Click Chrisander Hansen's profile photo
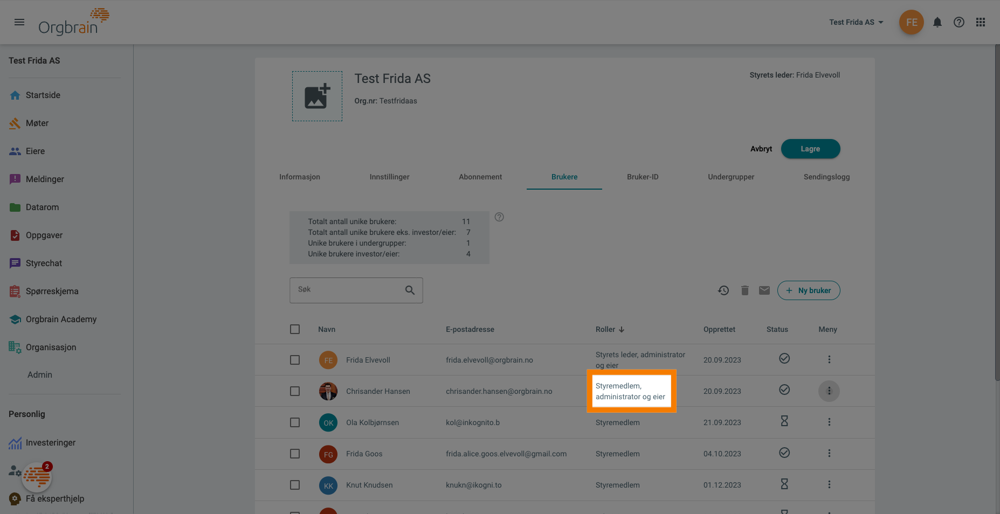The width and height of the screenshot is (1000, 514). (328, 391)
